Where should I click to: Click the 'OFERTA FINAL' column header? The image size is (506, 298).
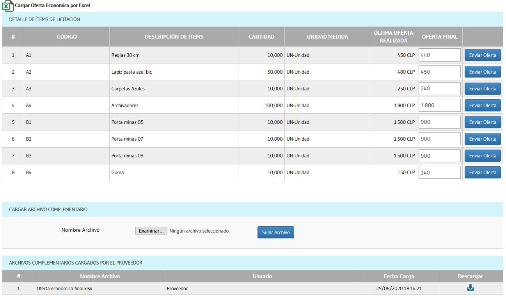click(440, 37)
